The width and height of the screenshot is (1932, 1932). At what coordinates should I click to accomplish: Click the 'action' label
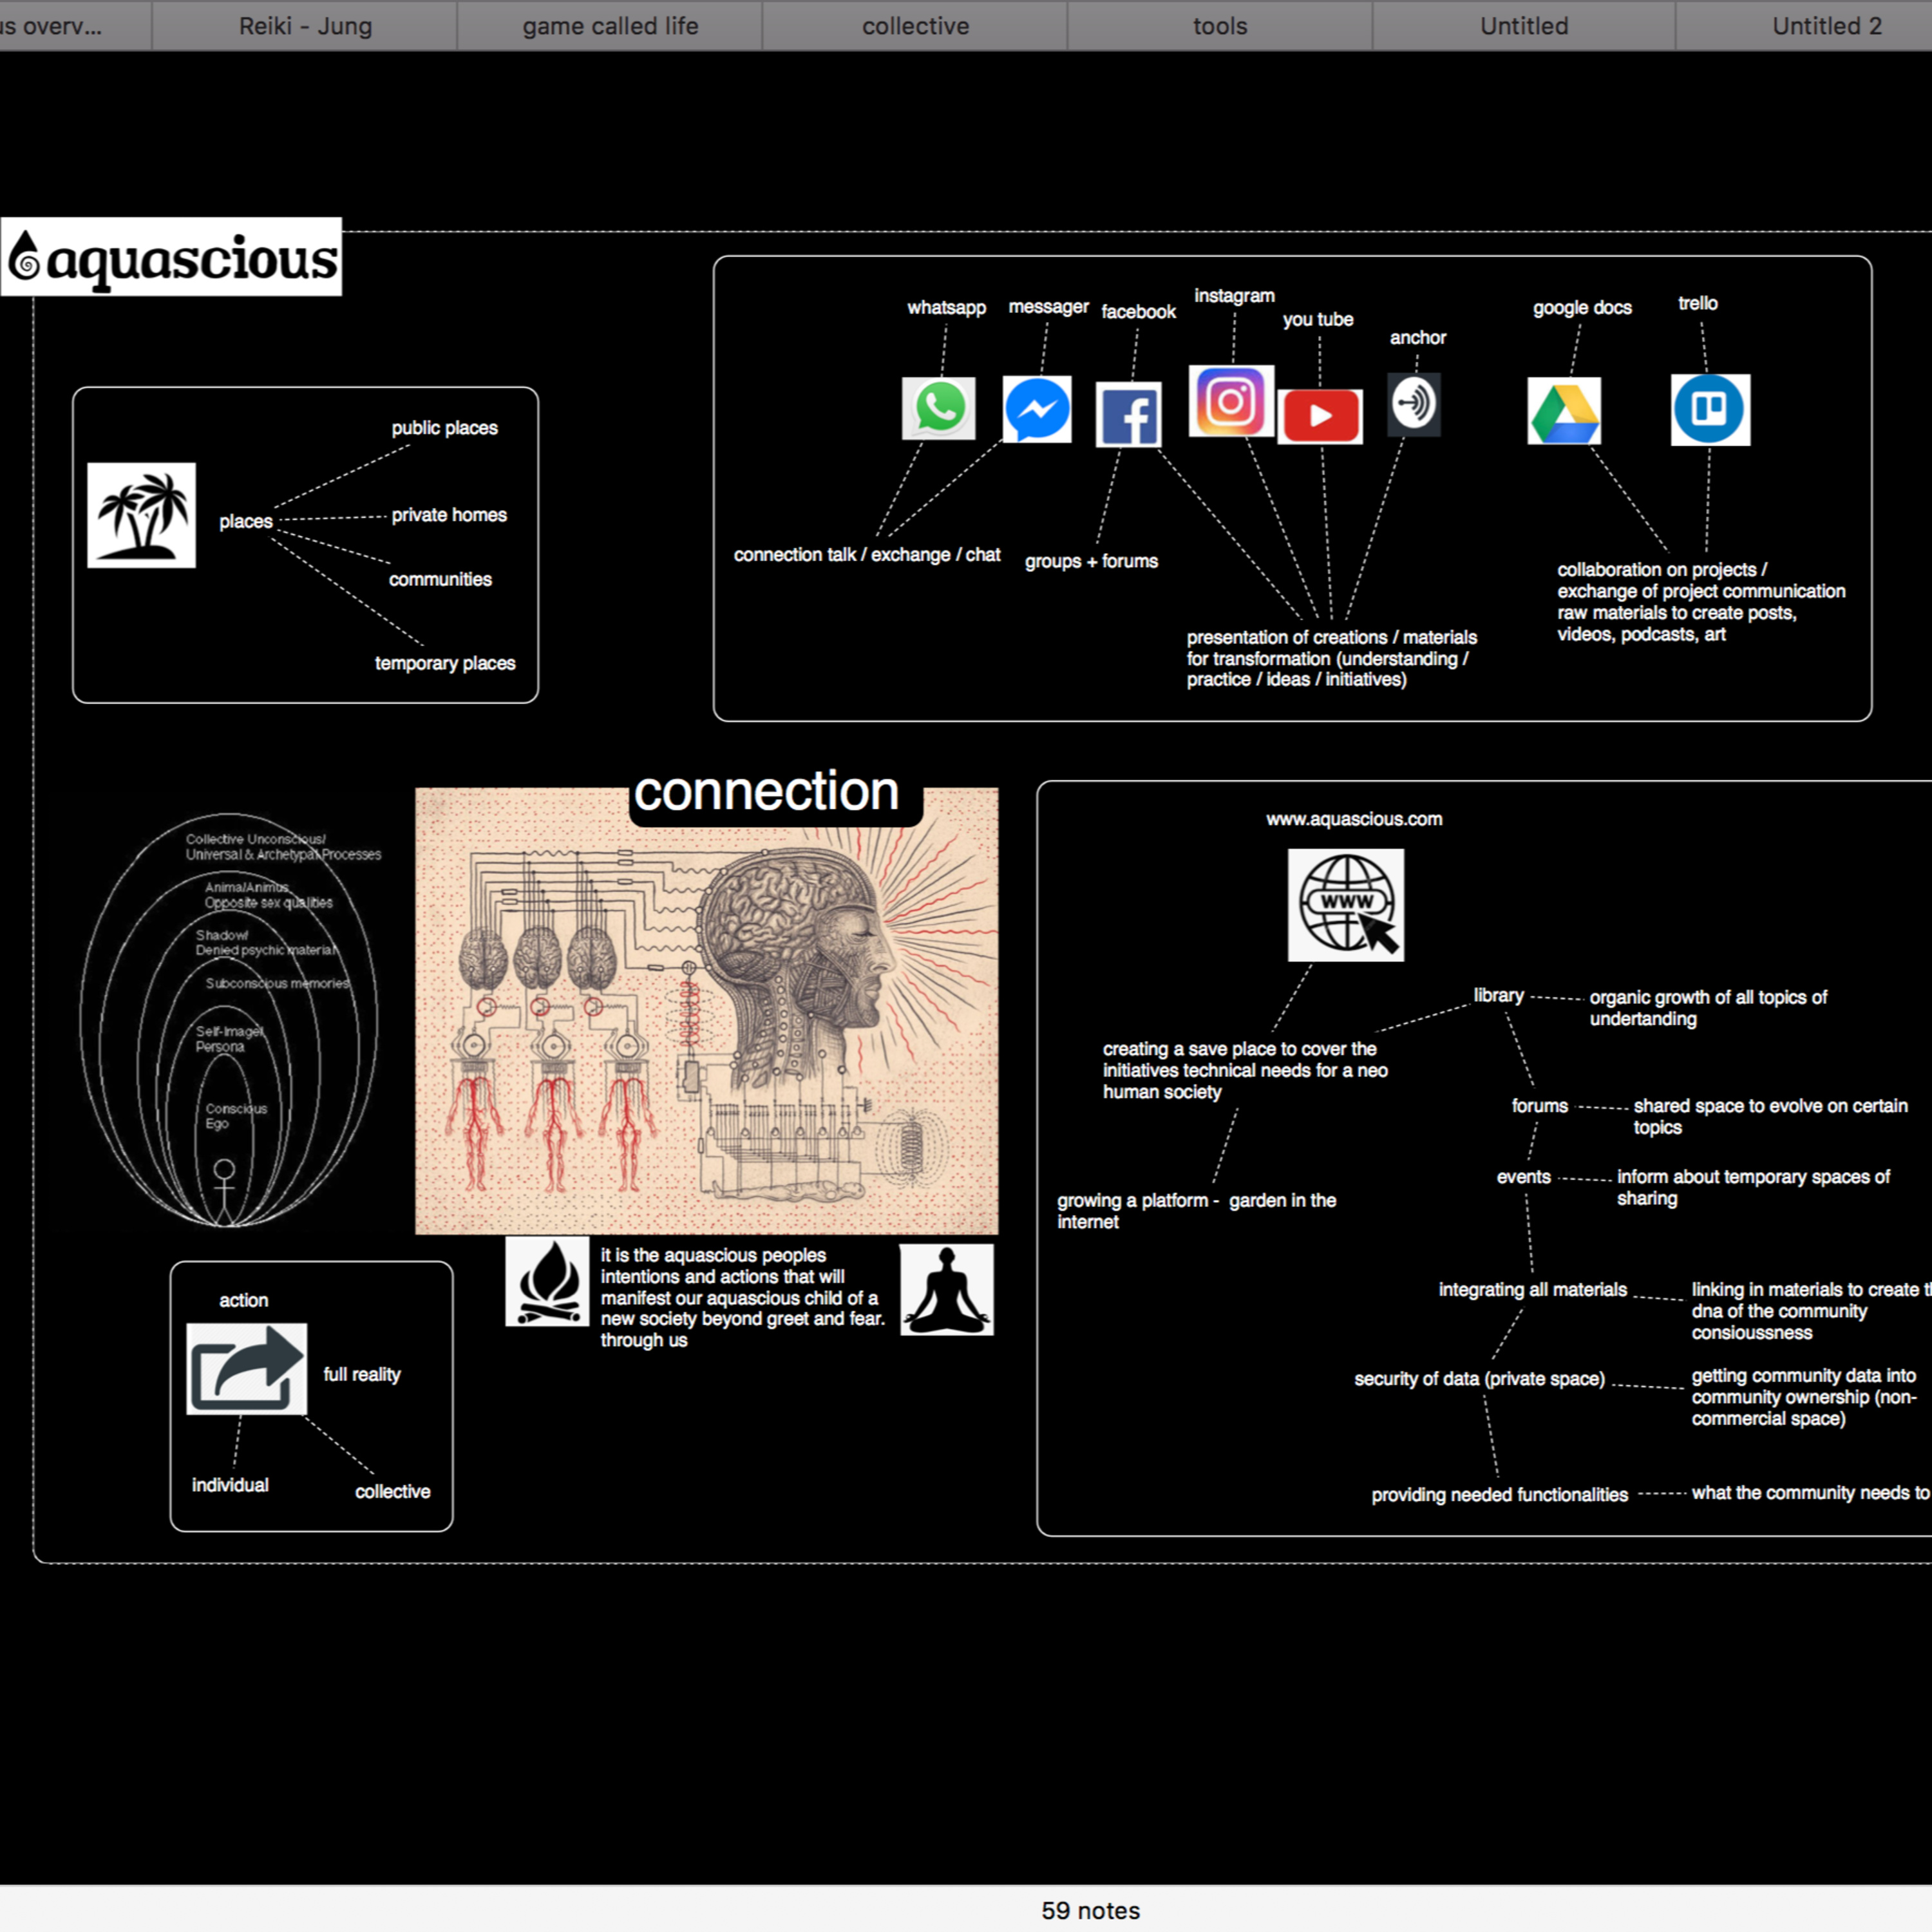[243, 1300]
